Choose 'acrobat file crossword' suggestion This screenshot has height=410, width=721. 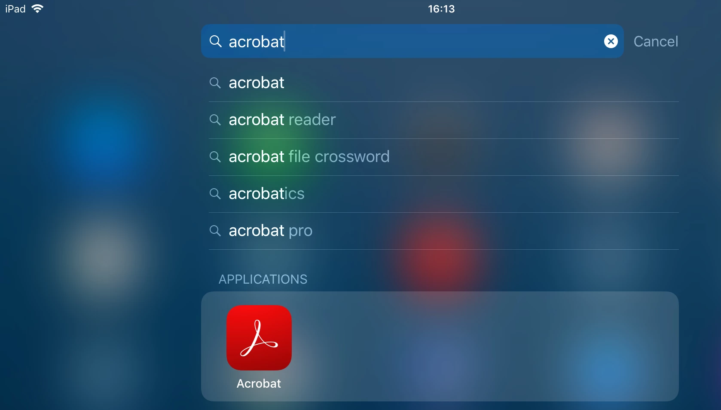(x=443, y=157)
